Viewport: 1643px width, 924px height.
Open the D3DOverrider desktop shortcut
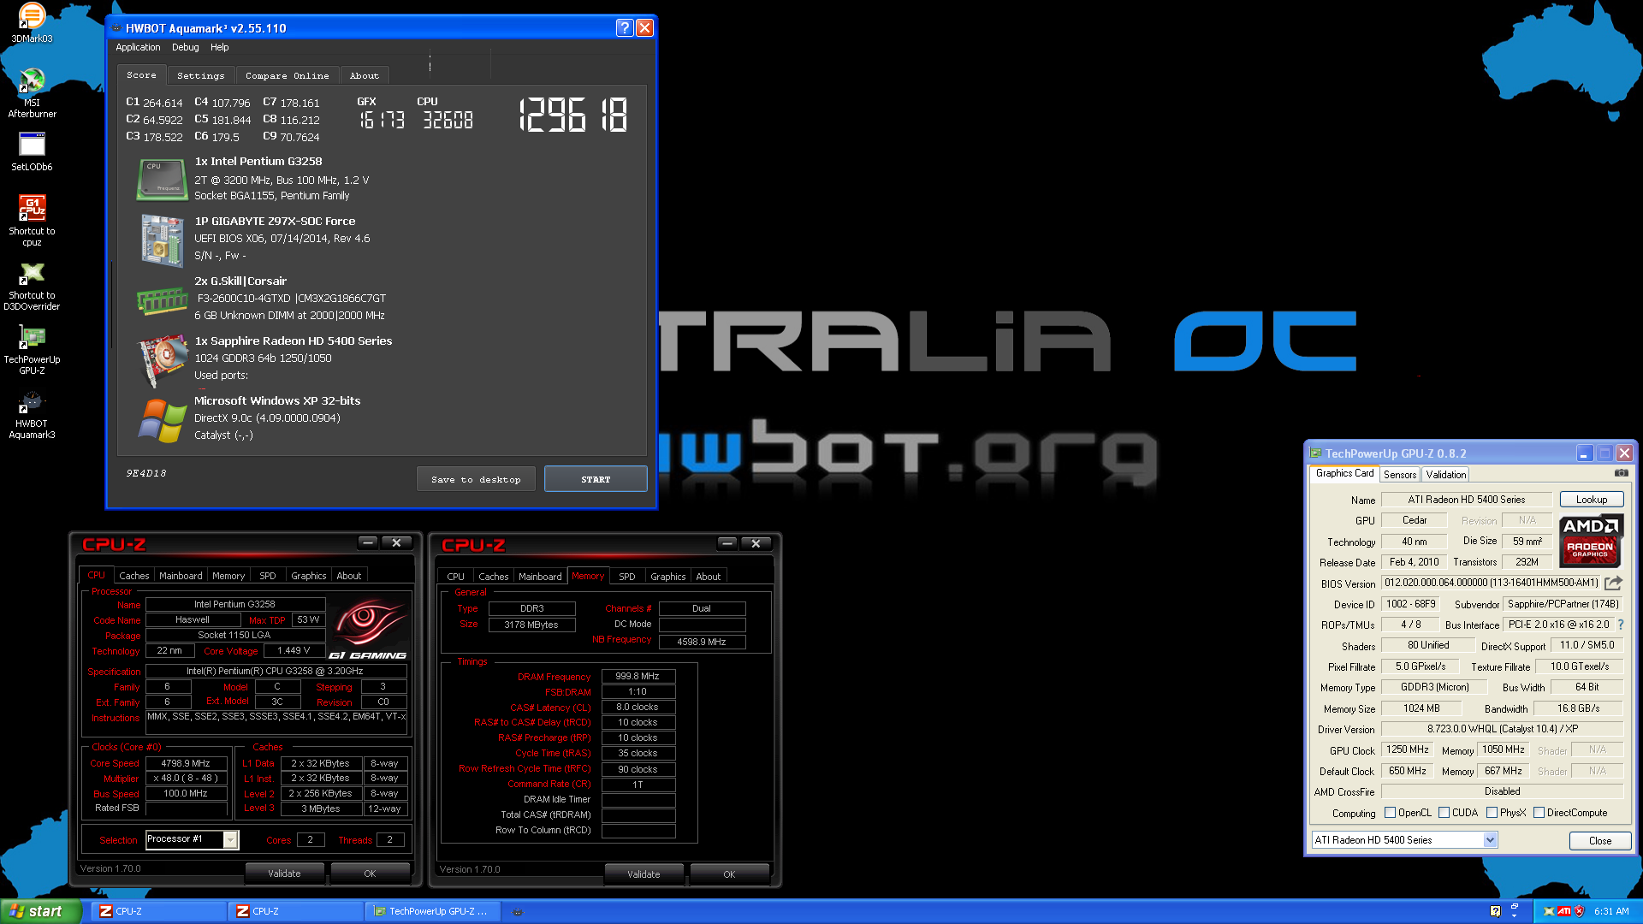(32, 285)
